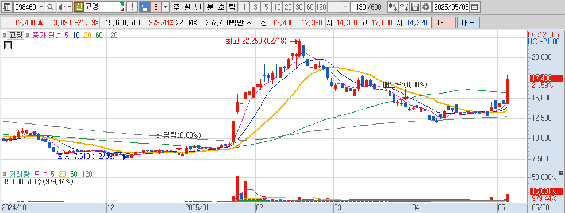Screen dimensions: 565x213
Task: Switch chart to 초 second period
Action: [x=221, y=6]
